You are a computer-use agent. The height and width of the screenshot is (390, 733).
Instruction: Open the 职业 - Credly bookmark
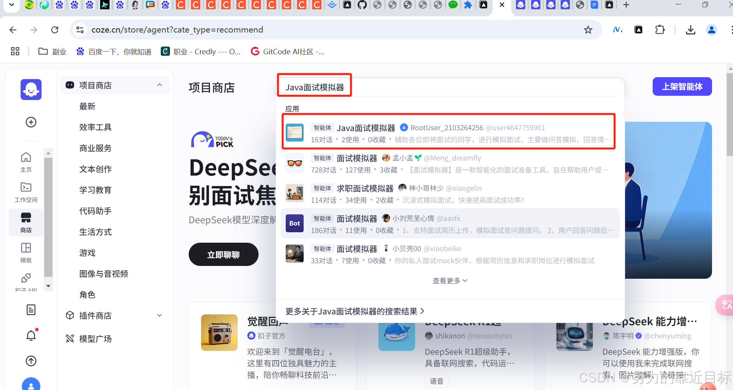(201, 52)
